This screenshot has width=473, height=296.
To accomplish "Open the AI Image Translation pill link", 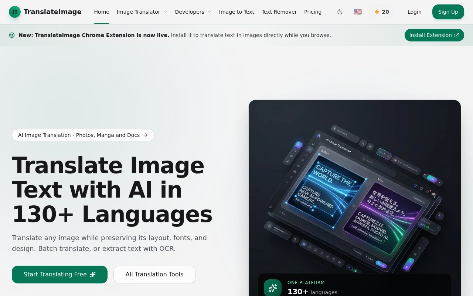I will [83, 135].
